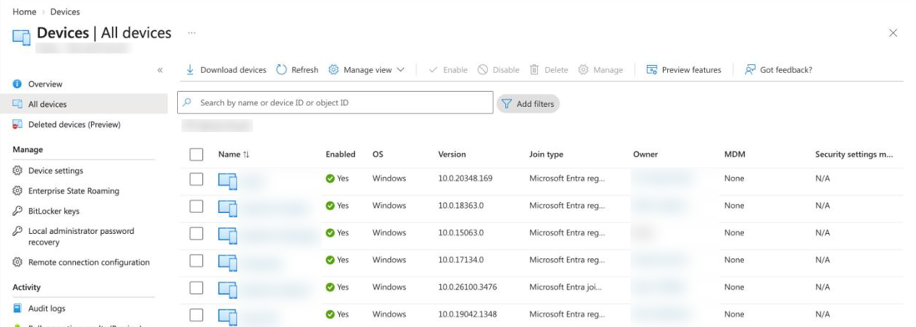The width and height of the screenshot is (916, 327).
Task: Click the MDM column header
Action: (x=735, y=154)
